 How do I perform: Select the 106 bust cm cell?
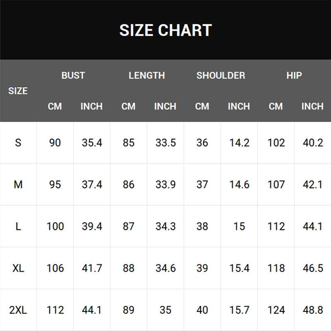point(55,268)
